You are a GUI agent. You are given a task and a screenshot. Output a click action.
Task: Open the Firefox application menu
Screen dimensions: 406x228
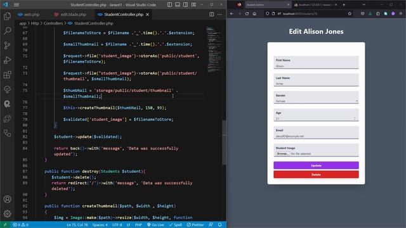[400, 14]
